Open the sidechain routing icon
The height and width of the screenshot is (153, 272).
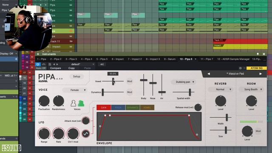[44, 64]
